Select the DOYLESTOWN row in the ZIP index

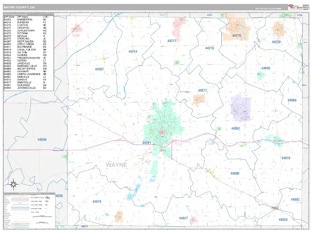click(x=25, y=31)
